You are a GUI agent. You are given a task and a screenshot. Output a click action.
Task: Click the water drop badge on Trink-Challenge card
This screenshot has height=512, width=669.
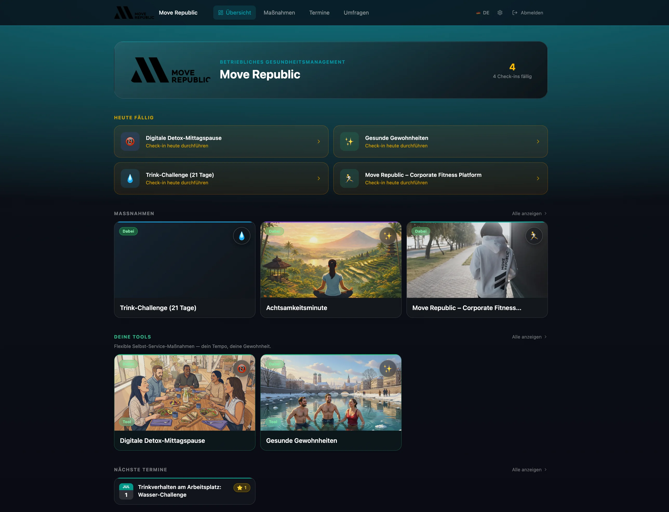242,236
